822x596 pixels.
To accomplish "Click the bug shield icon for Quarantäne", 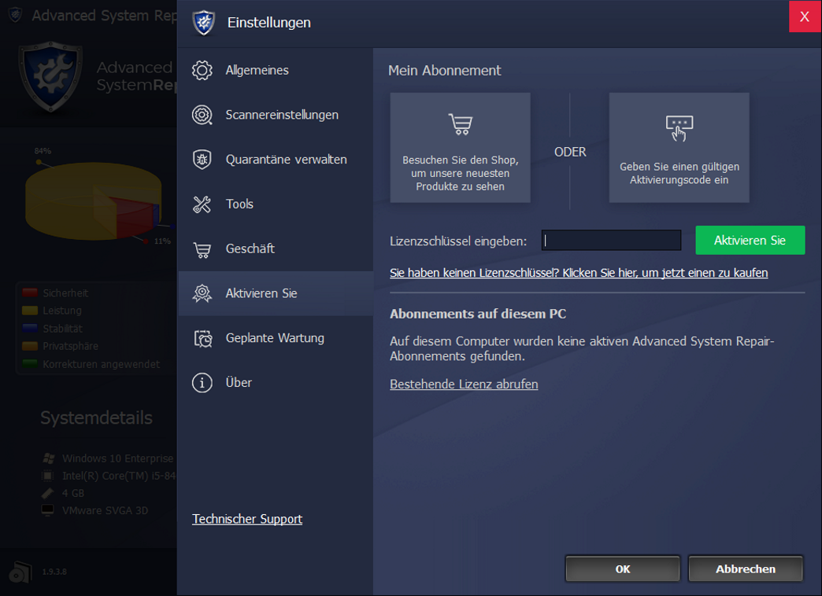I will 202,159.
